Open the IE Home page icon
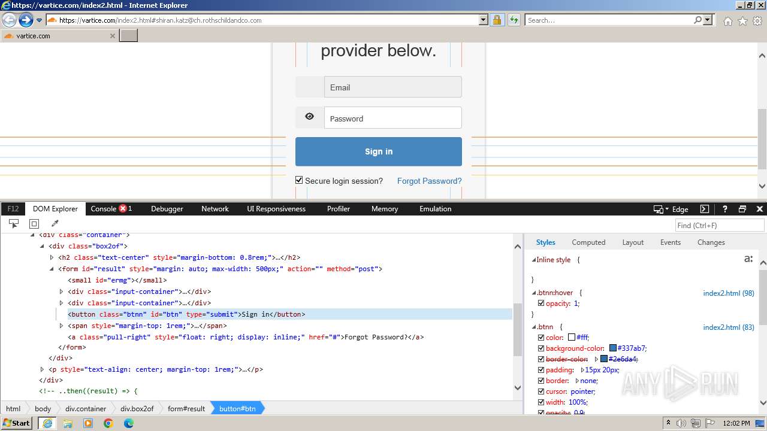Viewport: 767px width, 431px height. click(727, 21)
